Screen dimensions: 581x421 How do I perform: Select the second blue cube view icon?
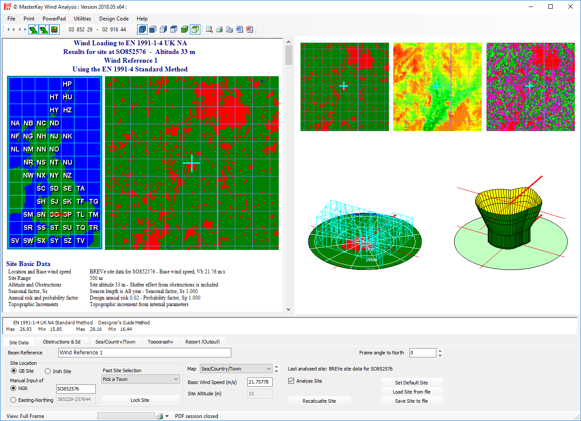[x=153, y=29]
